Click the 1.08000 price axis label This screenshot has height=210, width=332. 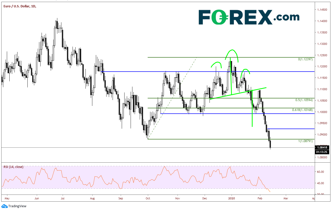(322, 157)
